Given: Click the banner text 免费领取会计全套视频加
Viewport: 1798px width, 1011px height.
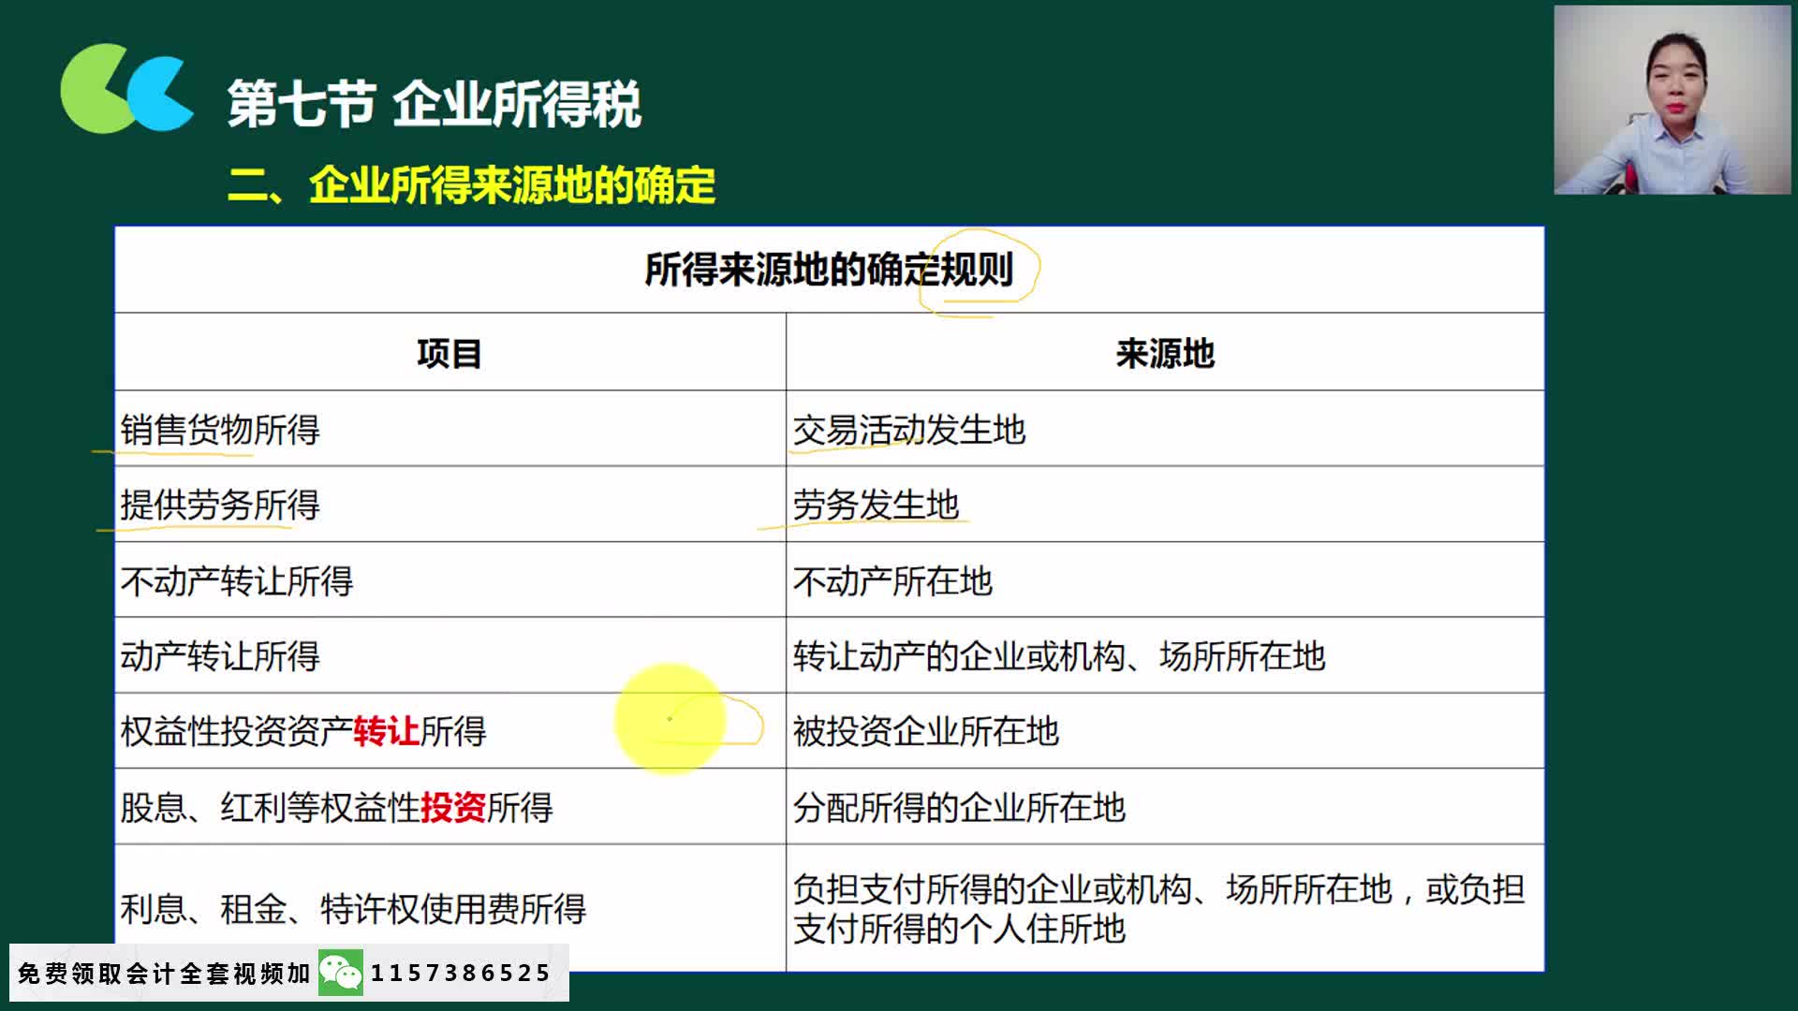Looking at the screenshot, I should [x=164, y=974].
